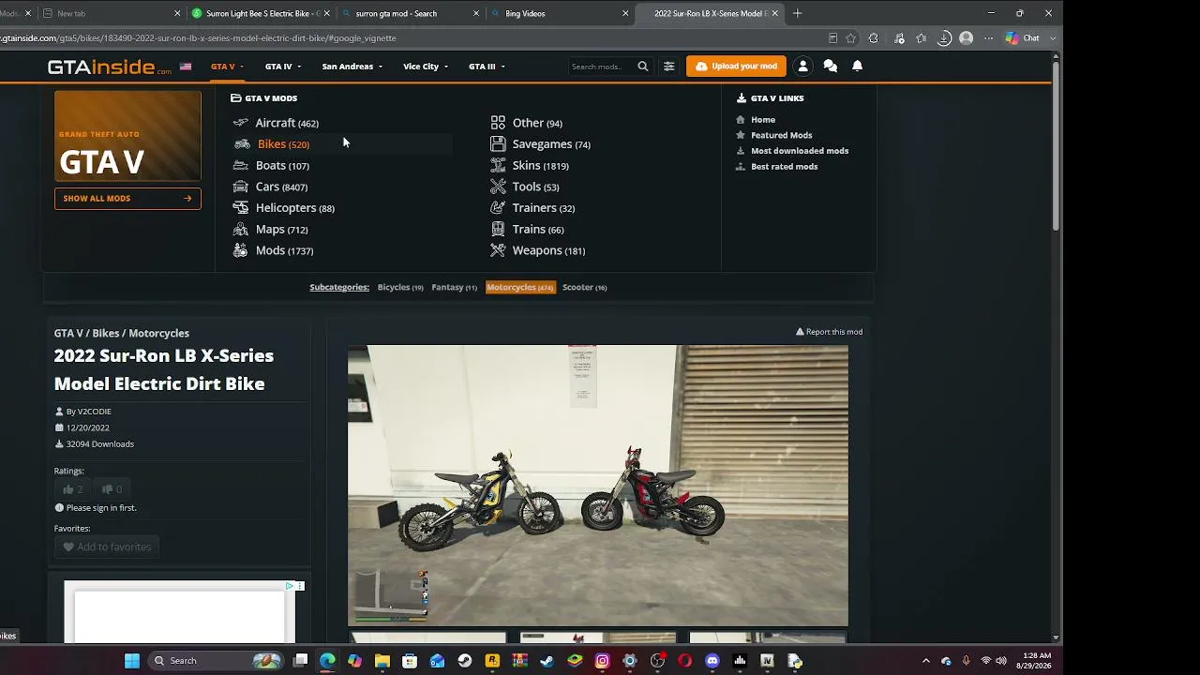This screenshot has height=675, width=1200.
Task: Click the Weapons category icon
Action: click(x=498, y=250)
